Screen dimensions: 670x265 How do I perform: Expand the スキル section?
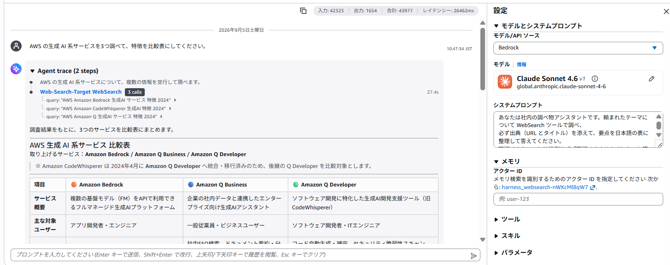(496, 236)
